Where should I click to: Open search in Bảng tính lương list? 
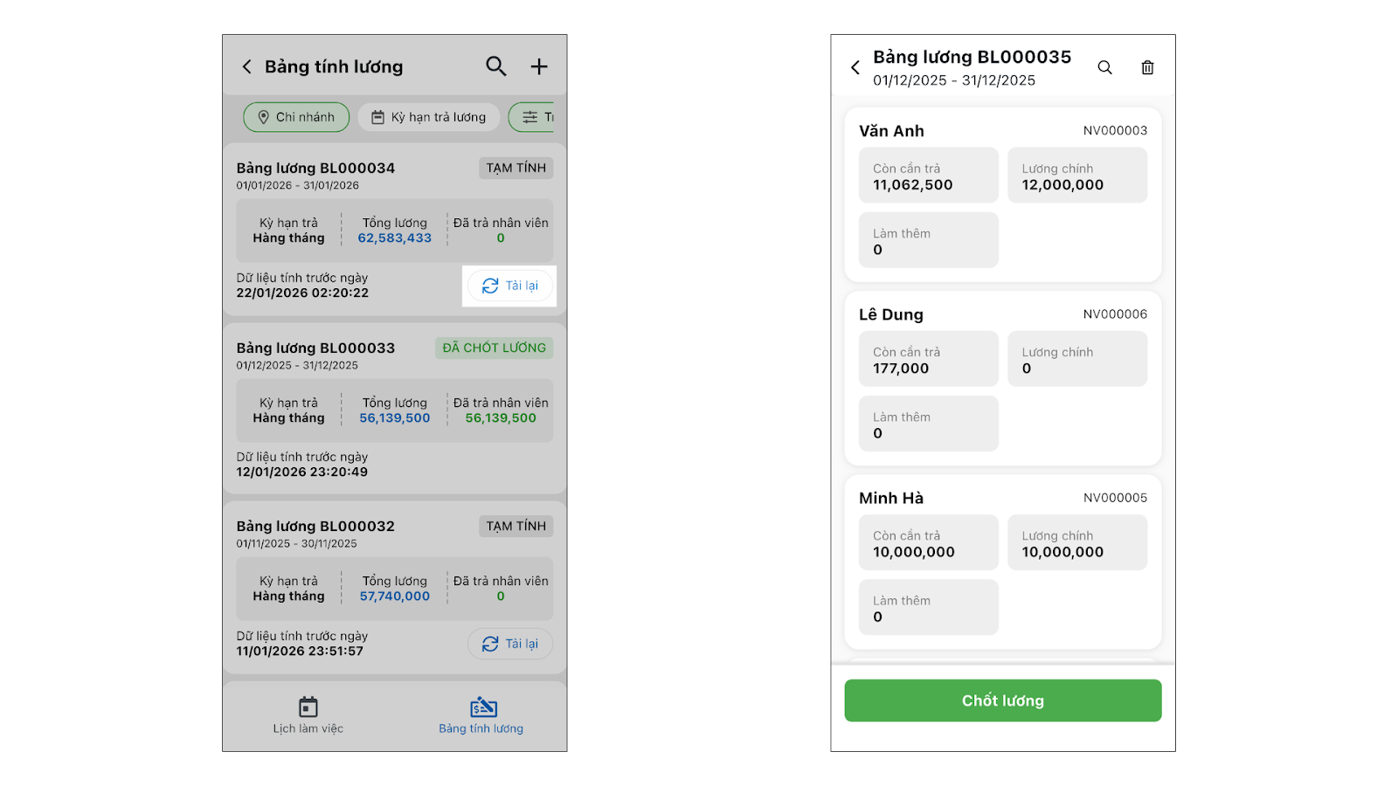pyautogui.click(x=495, y=66)
